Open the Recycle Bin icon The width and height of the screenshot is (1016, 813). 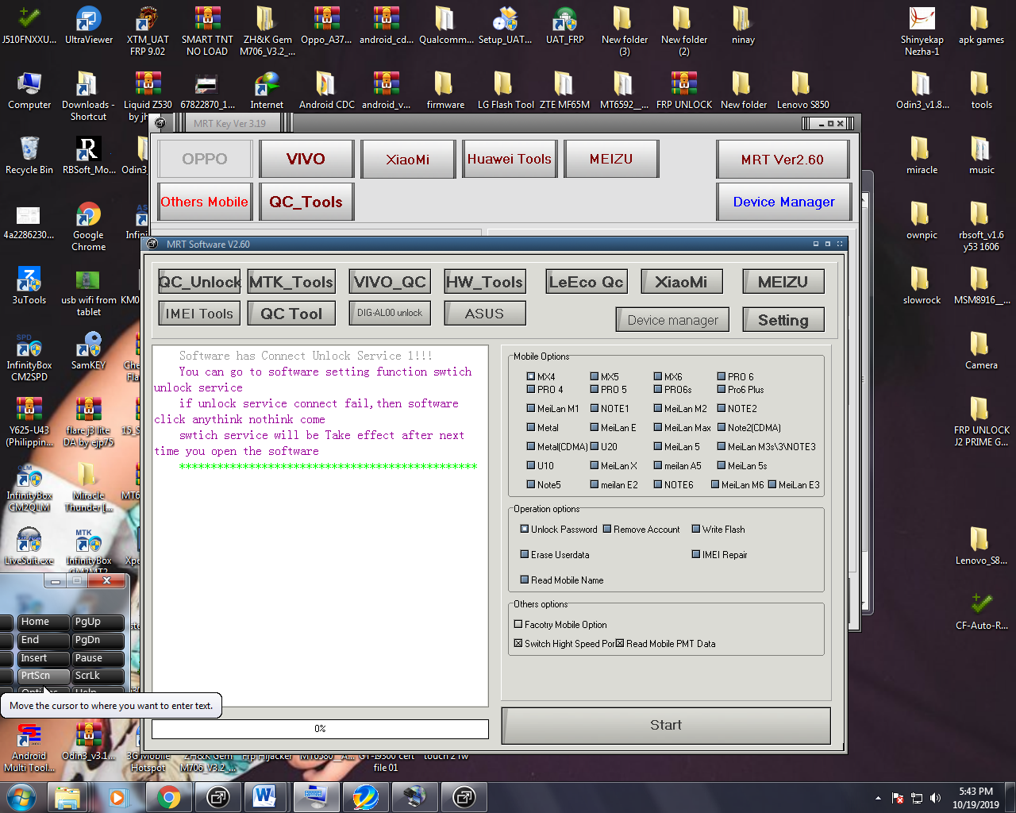(29, 156)
